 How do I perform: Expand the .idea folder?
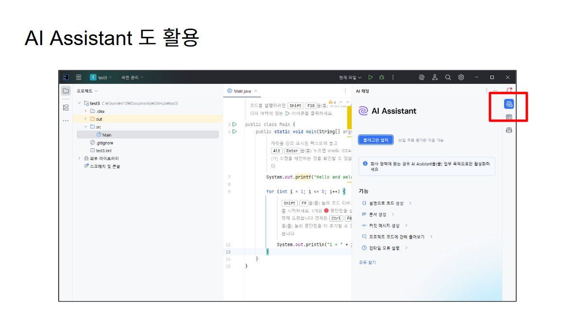[x=85, y=111]
